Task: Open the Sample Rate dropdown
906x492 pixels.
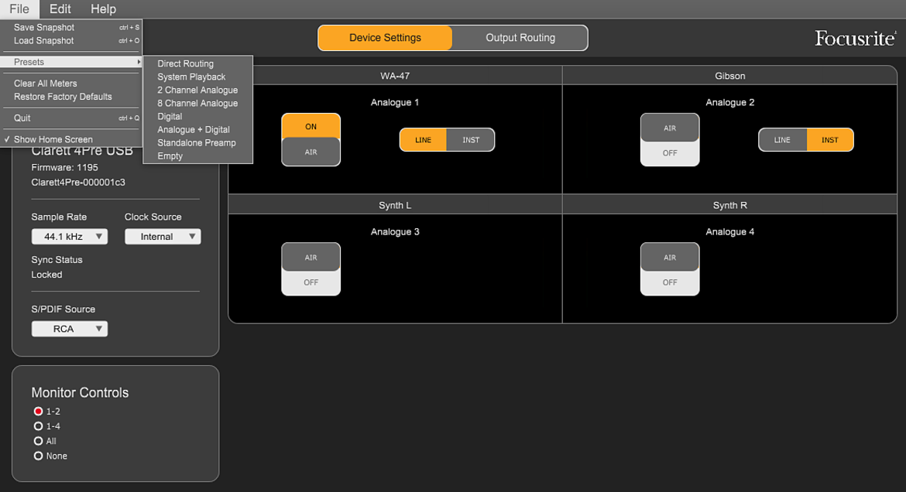Action: point(70,237)
